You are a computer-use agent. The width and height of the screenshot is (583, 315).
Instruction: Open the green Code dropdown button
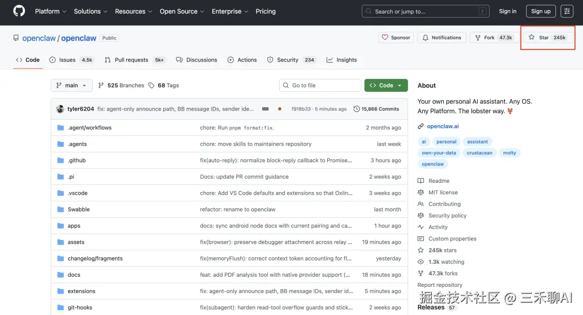[x=386, y=85]
